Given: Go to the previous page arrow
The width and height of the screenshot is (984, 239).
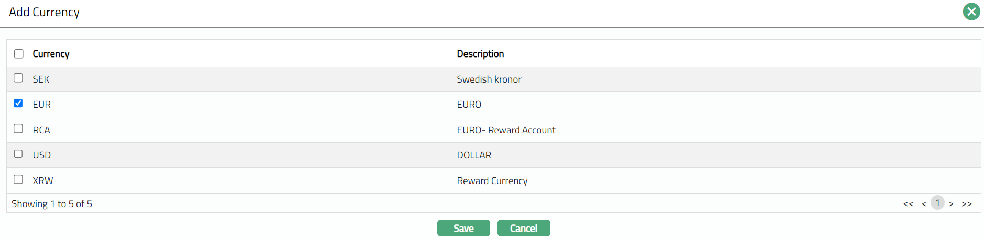Looking at the screenshot, I should pyautogui.click(x=924, y=204).
